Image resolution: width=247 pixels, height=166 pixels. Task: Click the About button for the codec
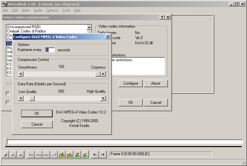(x=156, y=83)
